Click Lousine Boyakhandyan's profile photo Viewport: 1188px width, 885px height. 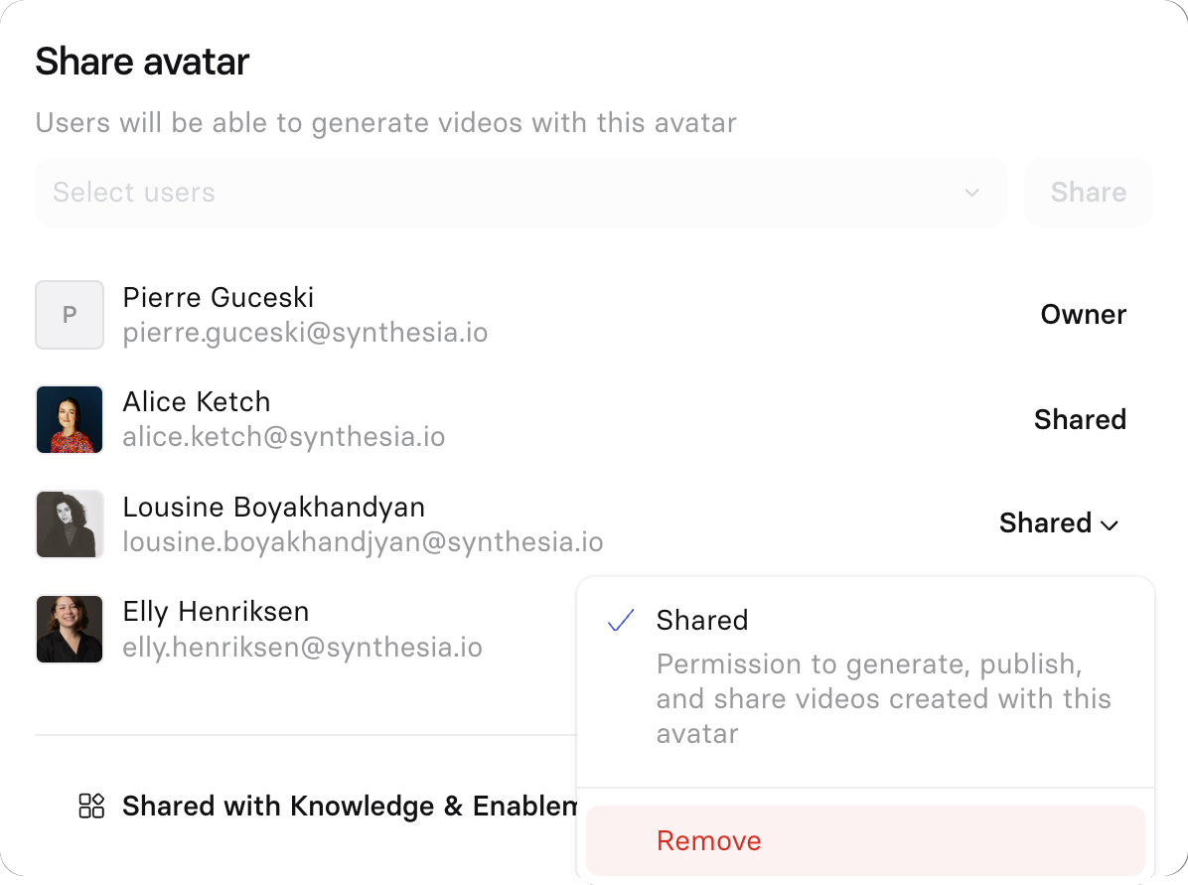coord(69,523)
